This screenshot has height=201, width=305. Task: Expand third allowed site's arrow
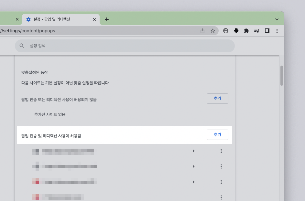click(x=194, y=182)
